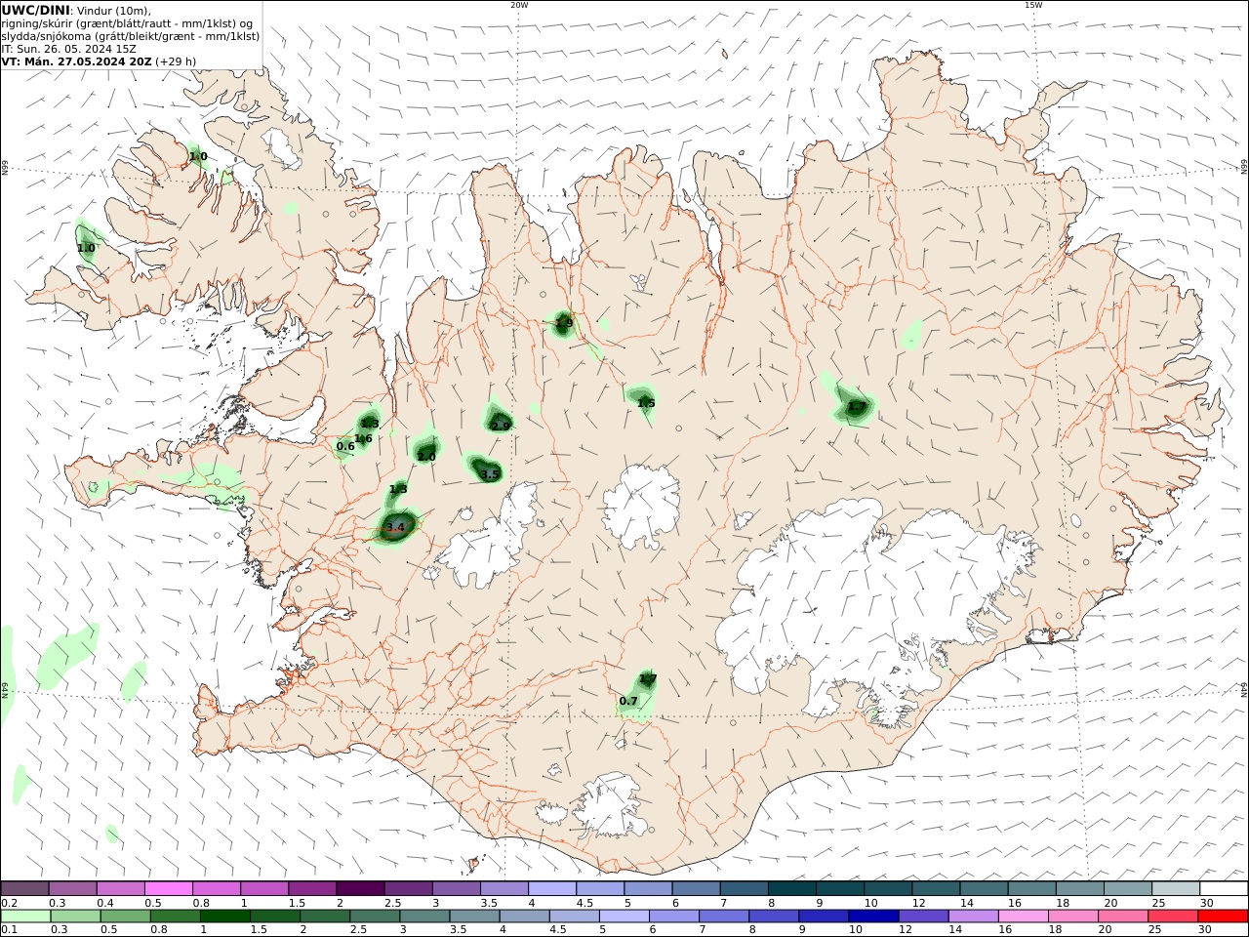Pick the 0.4 orchid swatch in purple legend row
1249x937 pixels.
[x=120, y=888]
